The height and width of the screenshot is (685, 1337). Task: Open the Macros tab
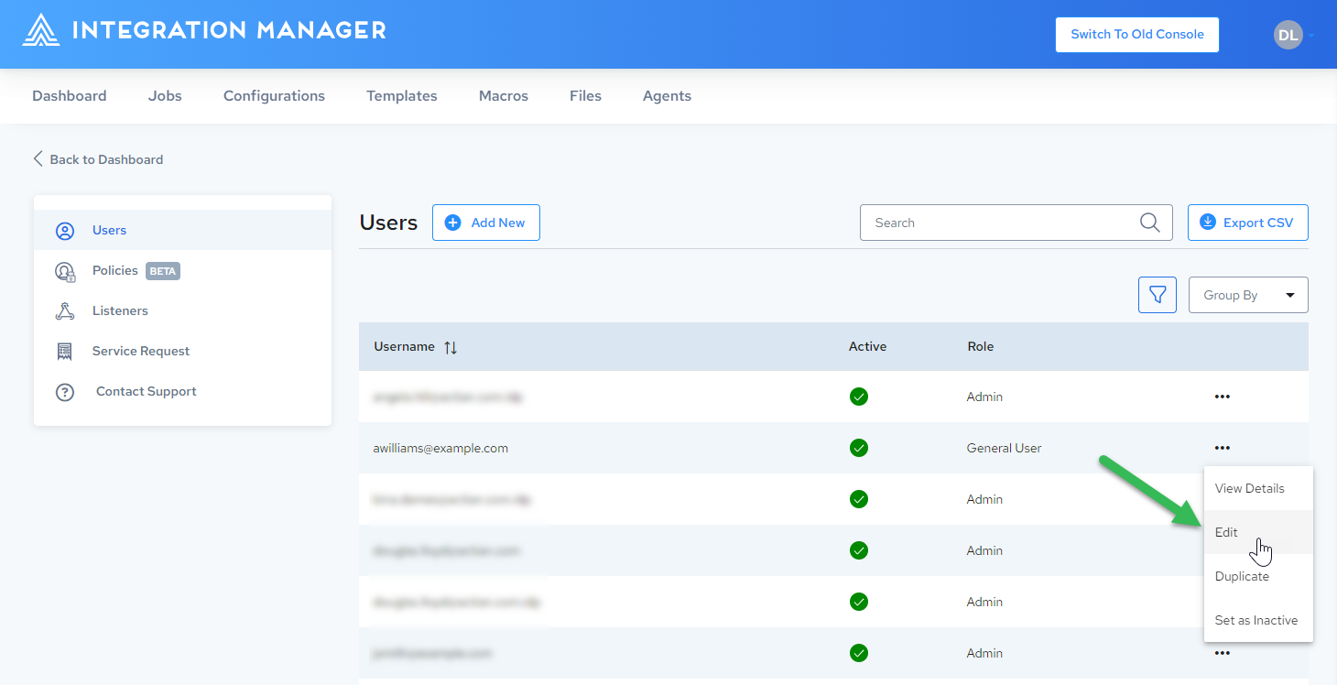[x=504, y=96]
